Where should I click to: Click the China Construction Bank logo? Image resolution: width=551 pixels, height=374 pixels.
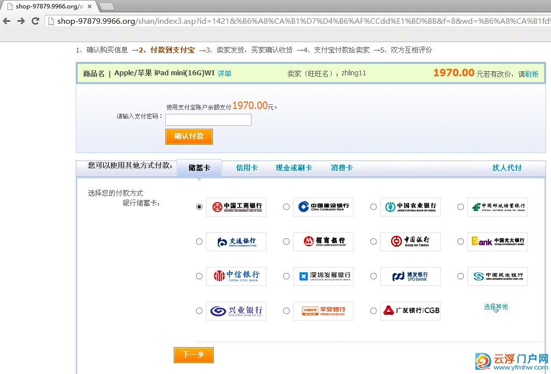(x=323, y=207)
